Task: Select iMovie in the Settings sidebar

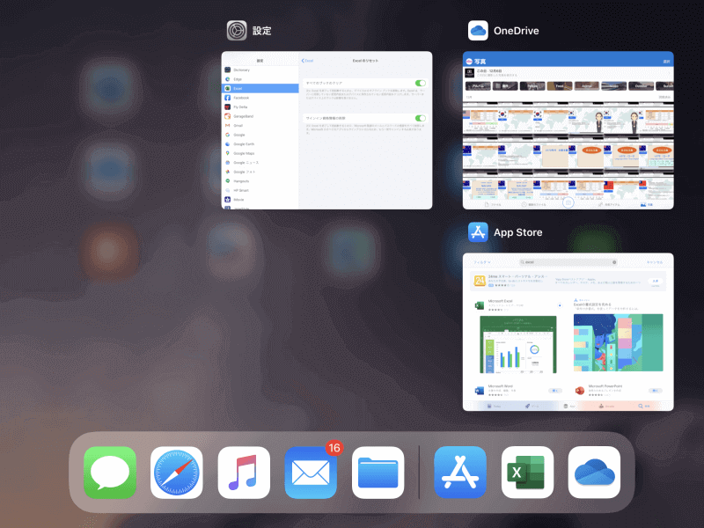Action: point(260,200)
